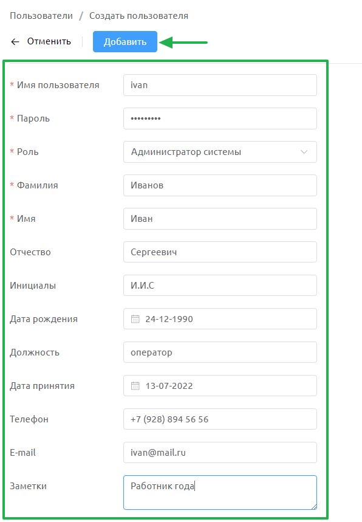Go to Пользователи breadcrumb
Viewport: 362px width, 522px height.
coord(41,16)
